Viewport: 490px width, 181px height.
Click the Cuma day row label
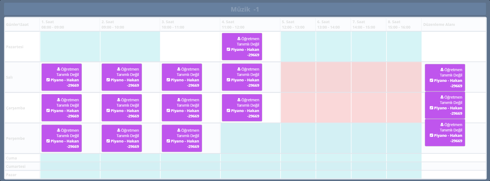point(12,158)
